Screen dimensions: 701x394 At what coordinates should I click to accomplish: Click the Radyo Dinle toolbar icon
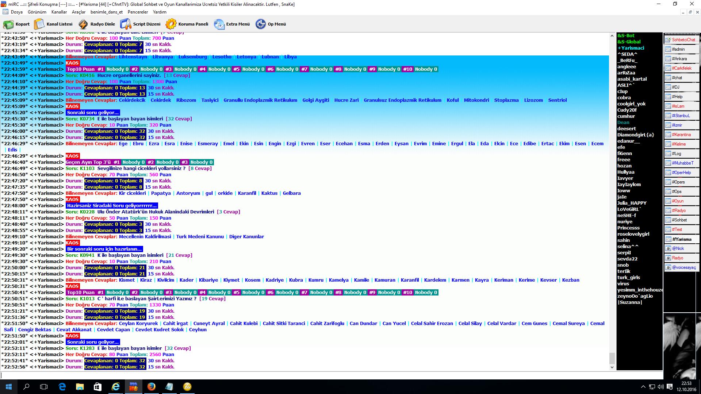(x=83, y=24)
